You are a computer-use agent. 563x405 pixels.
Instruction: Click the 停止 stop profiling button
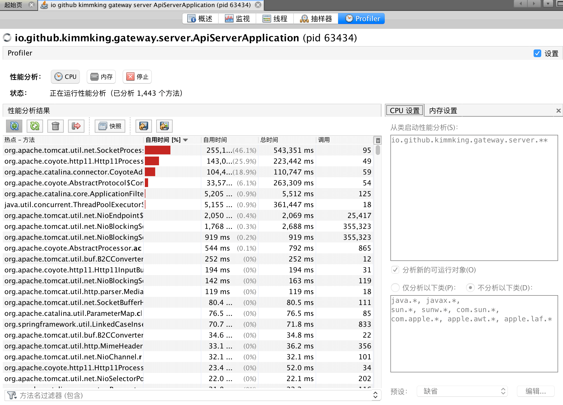click(x=137, y=77)
